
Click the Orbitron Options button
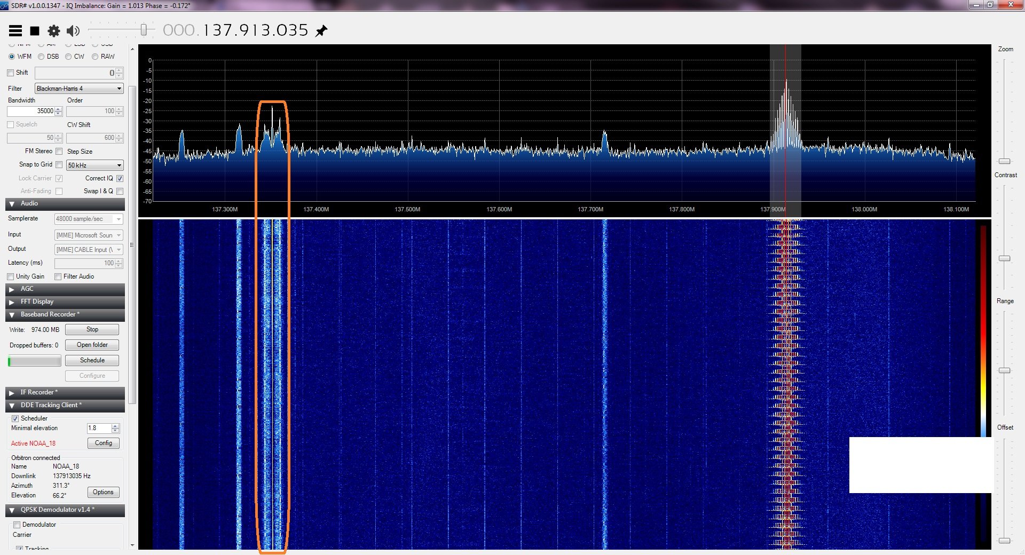coord(103,493)
